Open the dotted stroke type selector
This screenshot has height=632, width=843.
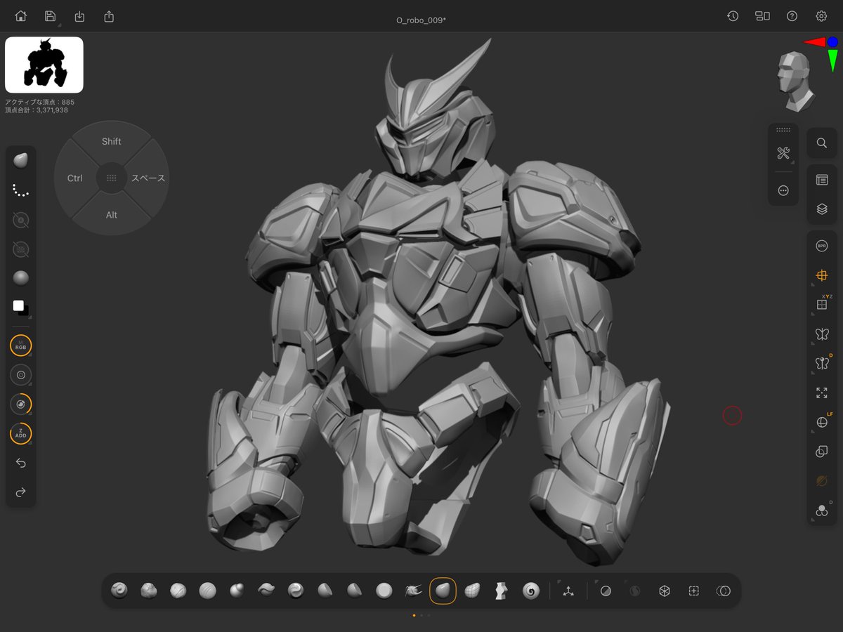(21, 190)
